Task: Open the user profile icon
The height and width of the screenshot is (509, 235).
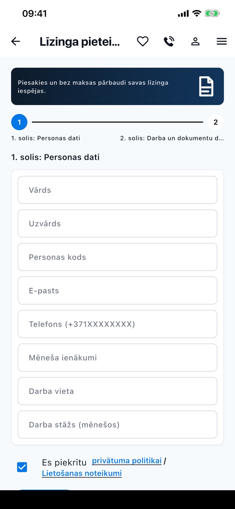Action: click(195, 41)
